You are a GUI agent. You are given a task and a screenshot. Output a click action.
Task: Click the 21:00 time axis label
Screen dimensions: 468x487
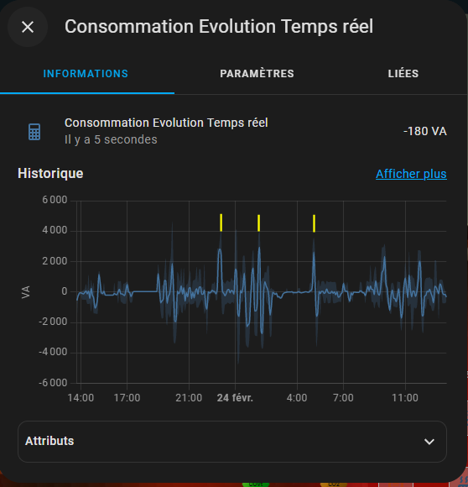coord(189,397)
